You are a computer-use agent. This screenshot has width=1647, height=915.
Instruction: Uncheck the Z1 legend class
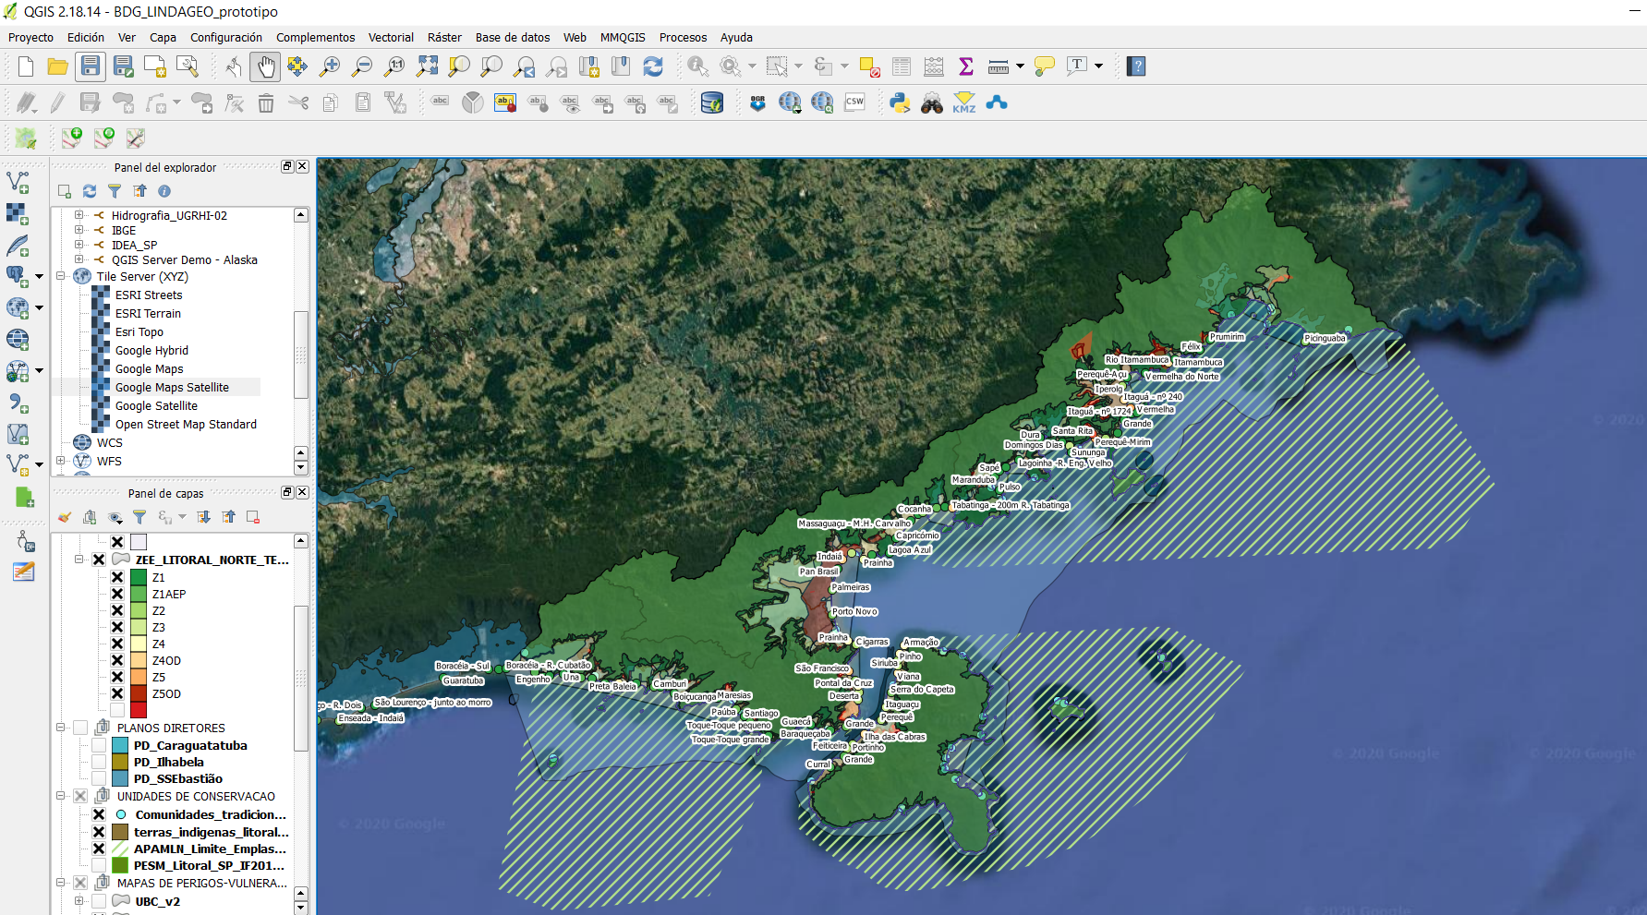tap(117, 577)
